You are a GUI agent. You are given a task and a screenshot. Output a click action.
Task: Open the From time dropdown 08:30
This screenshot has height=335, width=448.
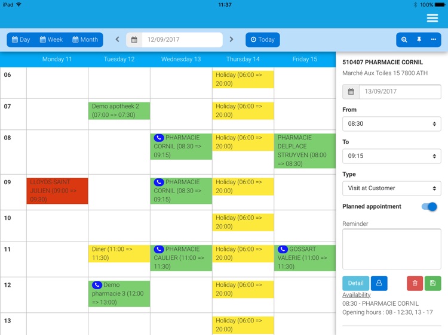tap(392, 124)
